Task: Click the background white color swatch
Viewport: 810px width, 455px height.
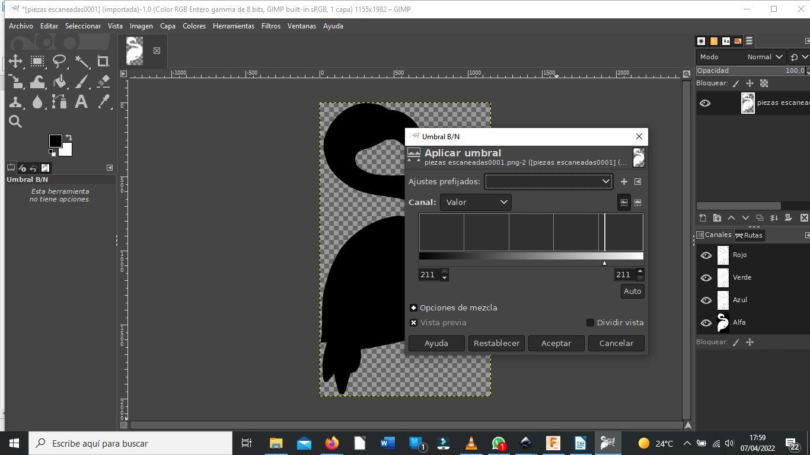Action: coord(66,150)
